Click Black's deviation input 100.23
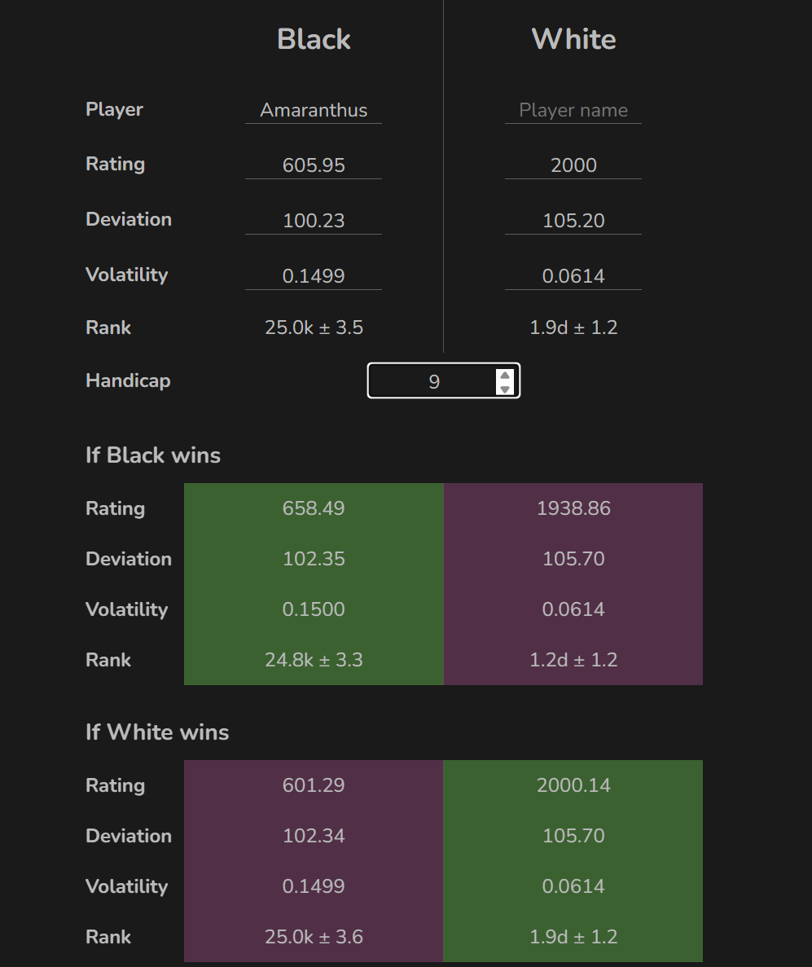Screen dimensions: 812x967 [x=314, y=221]
